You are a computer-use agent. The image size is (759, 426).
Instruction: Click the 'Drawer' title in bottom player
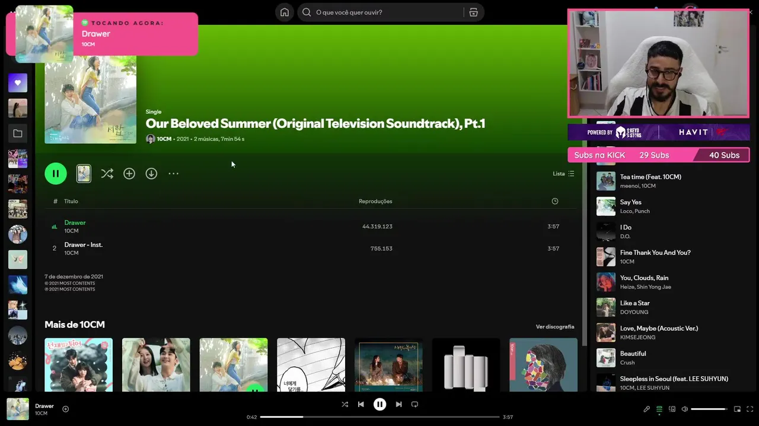pos(44,406)
